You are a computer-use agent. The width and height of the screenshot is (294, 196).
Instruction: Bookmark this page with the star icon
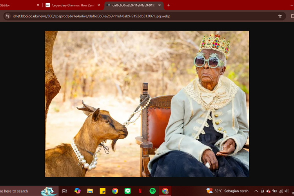(x=280, y=16)
